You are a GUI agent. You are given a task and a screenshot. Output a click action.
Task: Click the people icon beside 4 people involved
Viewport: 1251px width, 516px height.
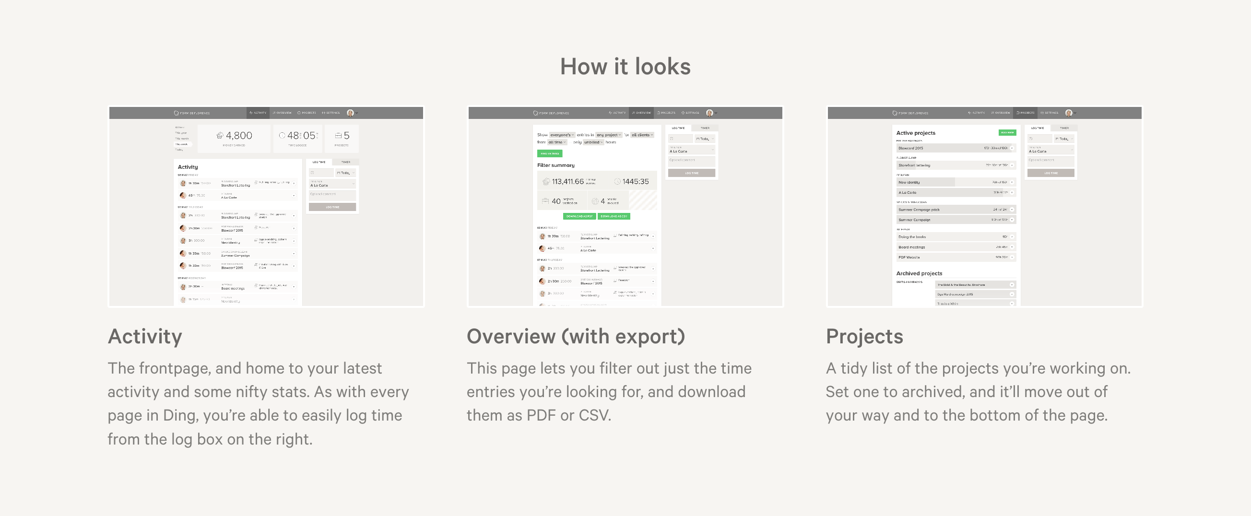pyautogui.click(x=595, y=201)
